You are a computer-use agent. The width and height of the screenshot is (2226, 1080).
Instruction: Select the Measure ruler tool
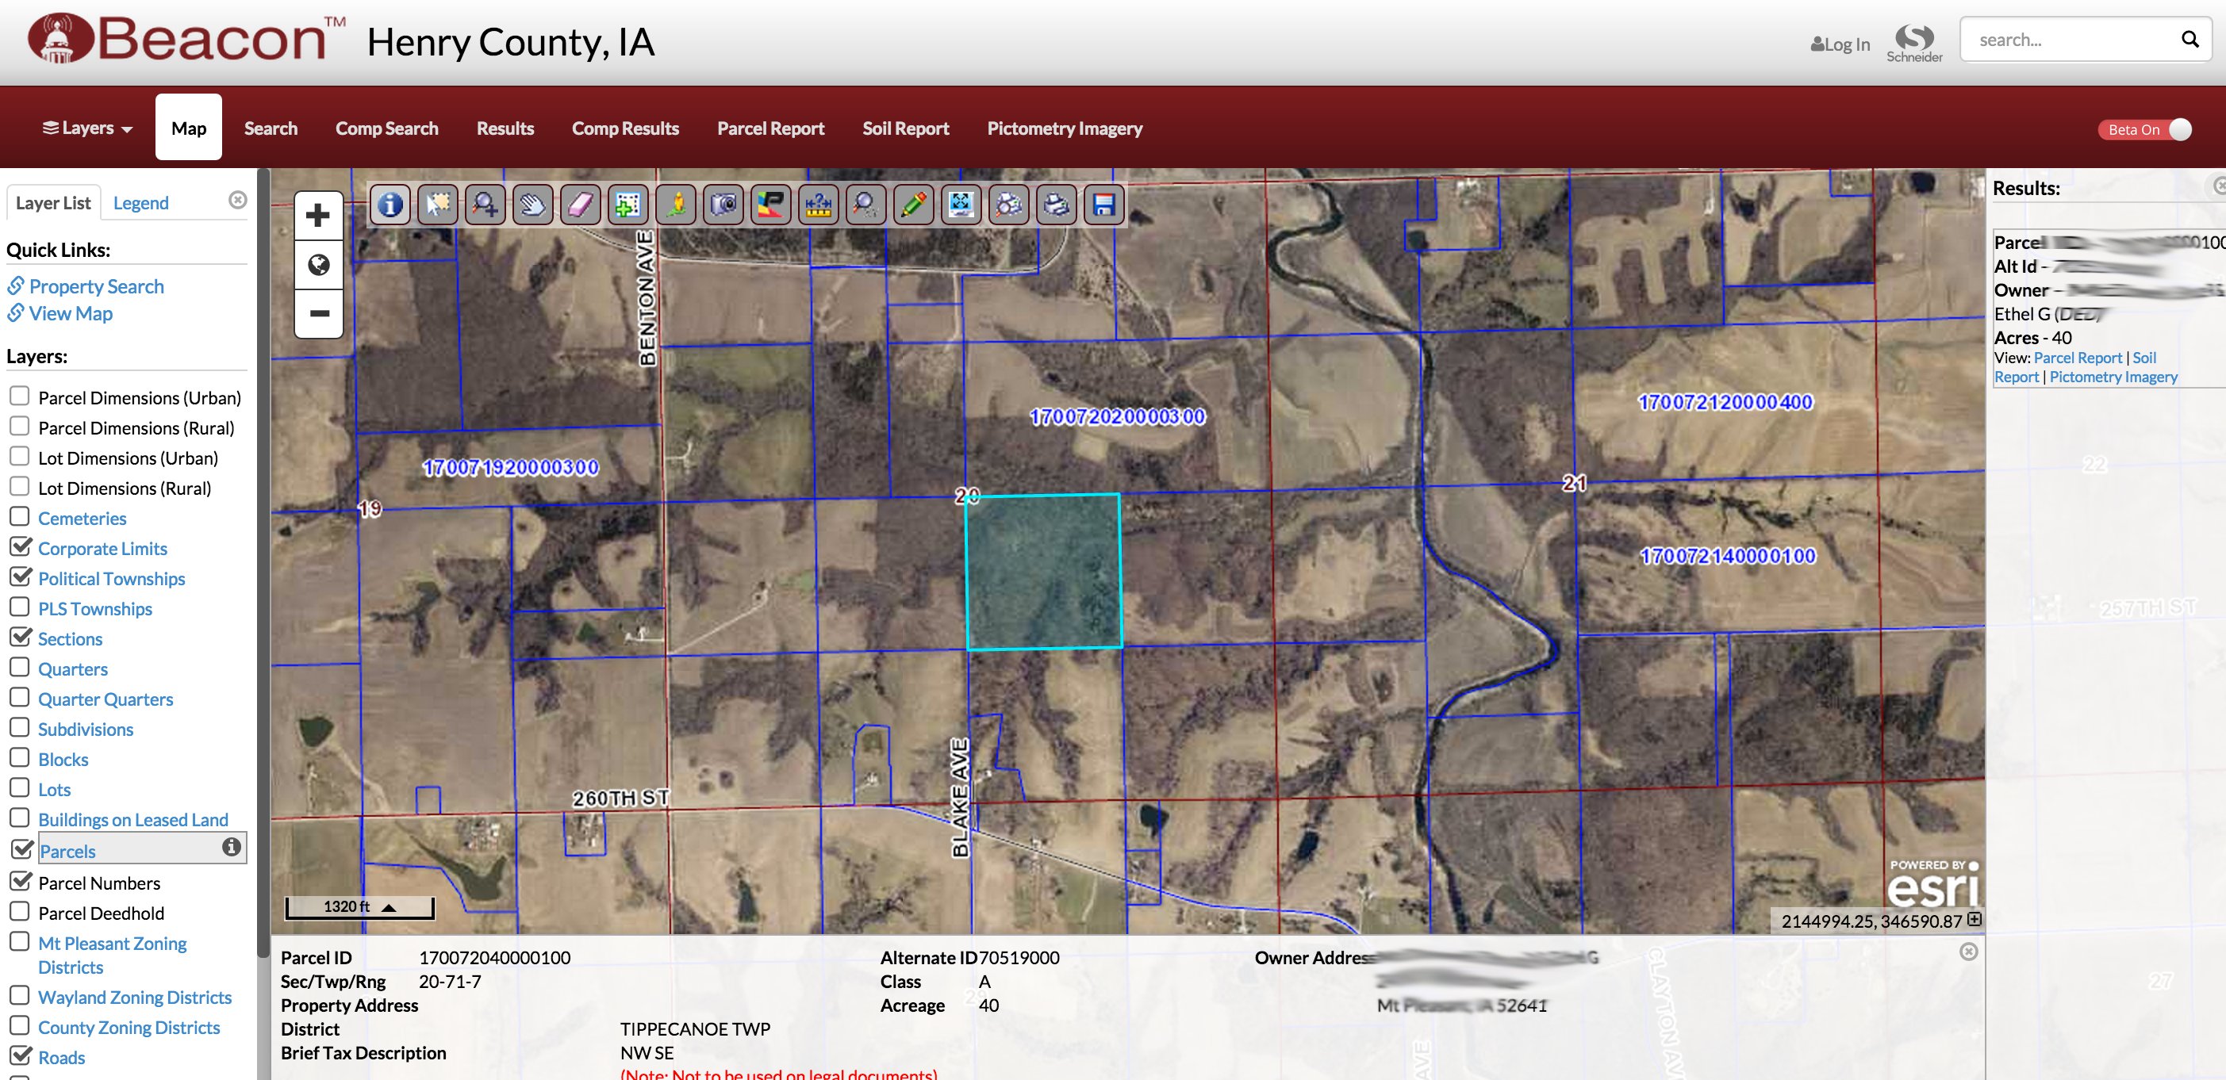[817, 205]
